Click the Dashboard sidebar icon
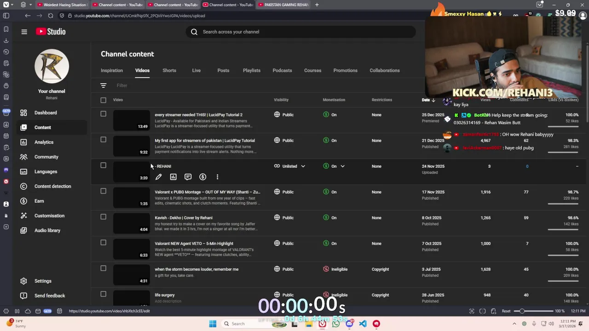Viewport: 589px width, 331px height. click(x=23, y=113)
